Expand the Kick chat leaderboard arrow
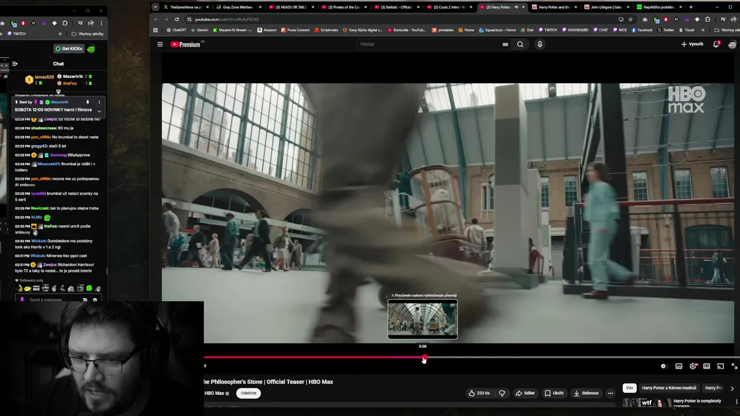Viewport: 740px width, 416px height. click(58, 91)
